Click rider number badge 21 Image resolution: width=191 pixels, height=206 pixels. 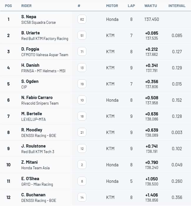(x=82, y=132)
